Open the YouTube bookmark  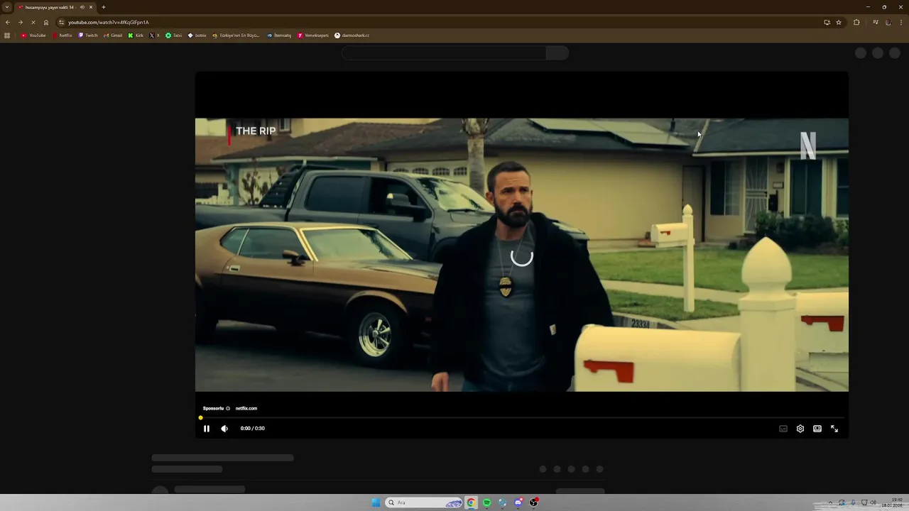click(33, 35)
